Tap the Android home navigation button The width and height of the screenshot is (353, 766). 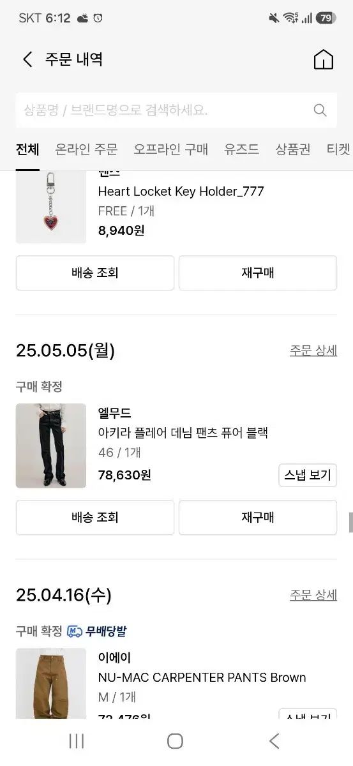point(176,740)
